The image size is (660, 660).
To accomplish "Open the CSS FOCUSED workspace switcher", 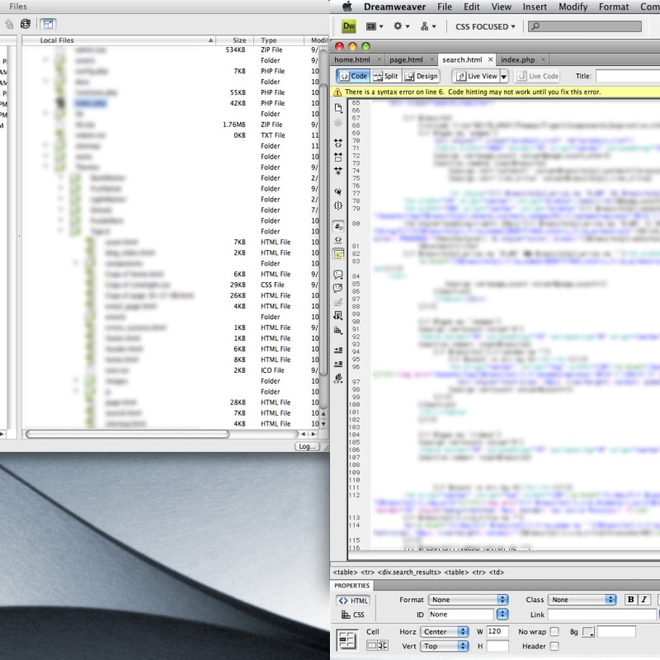I will point(484,26).
